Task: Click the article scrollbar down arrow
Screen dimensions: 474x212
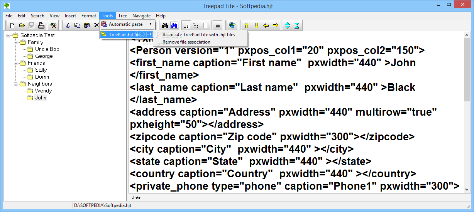Action: coord(467,189)
